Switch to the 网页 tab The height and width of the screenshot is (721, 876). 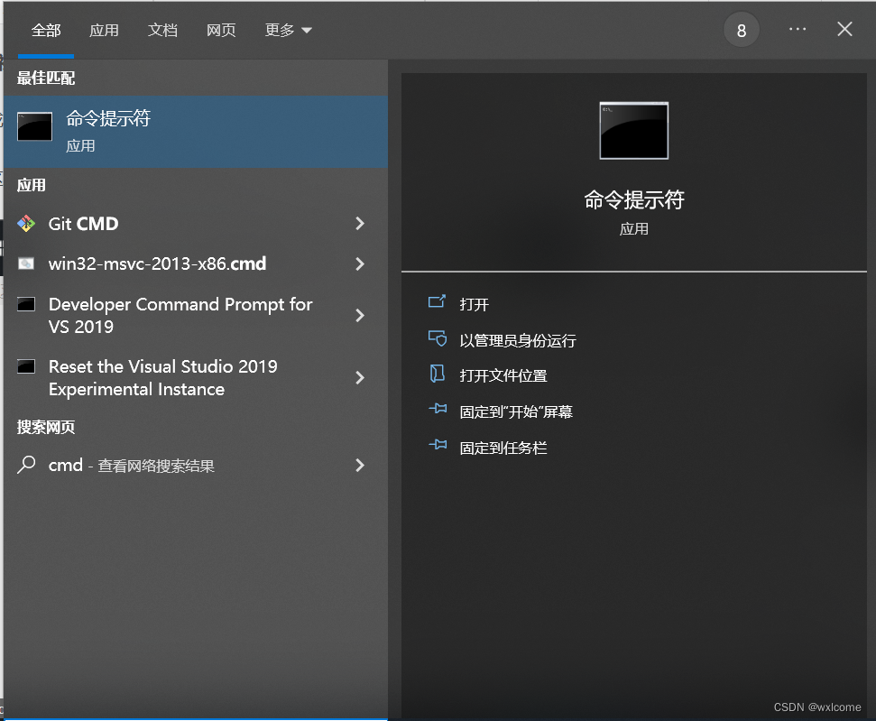point(221,30)
